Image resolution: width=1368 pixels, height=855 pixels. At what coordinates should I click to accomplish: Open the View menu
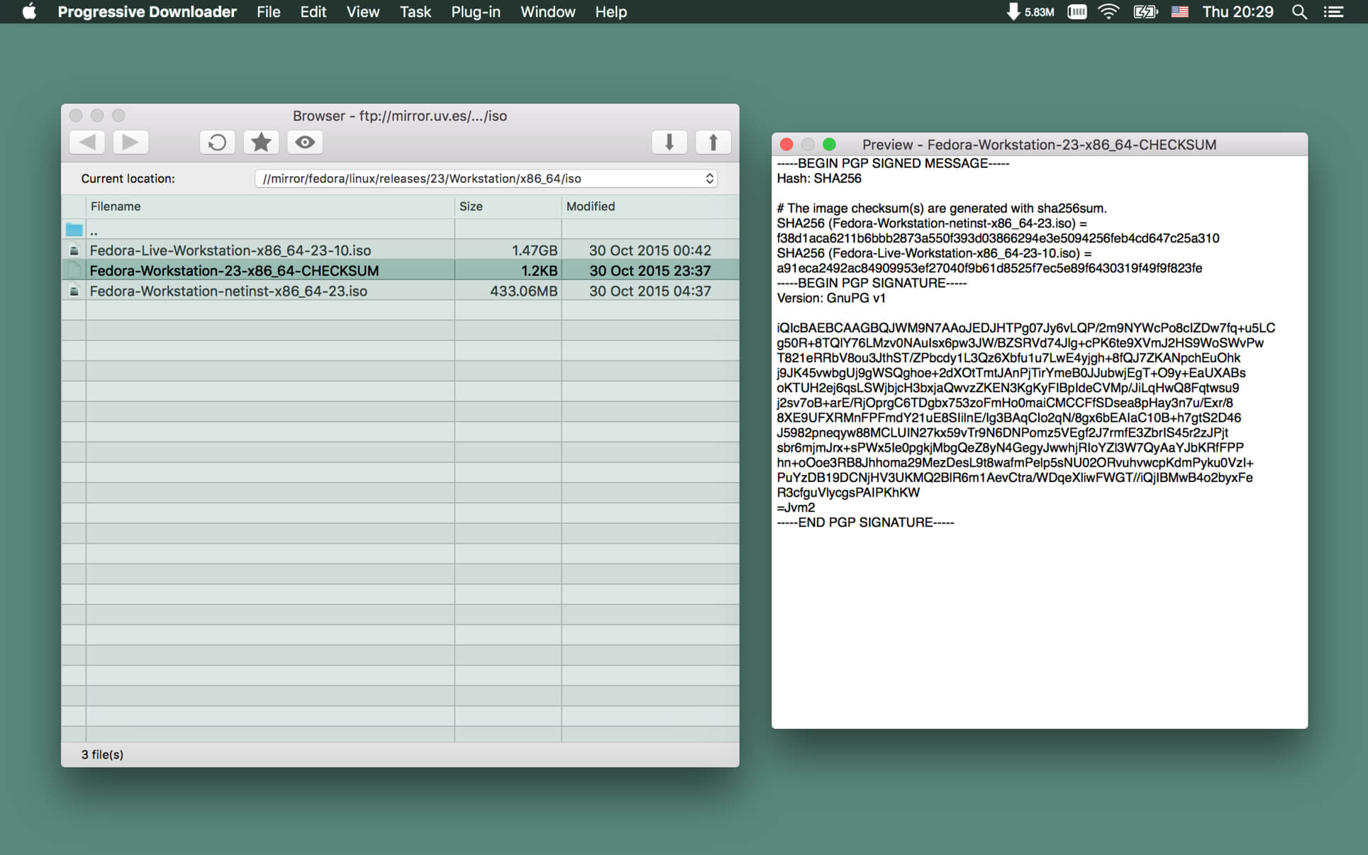click(x=363, y=12)
